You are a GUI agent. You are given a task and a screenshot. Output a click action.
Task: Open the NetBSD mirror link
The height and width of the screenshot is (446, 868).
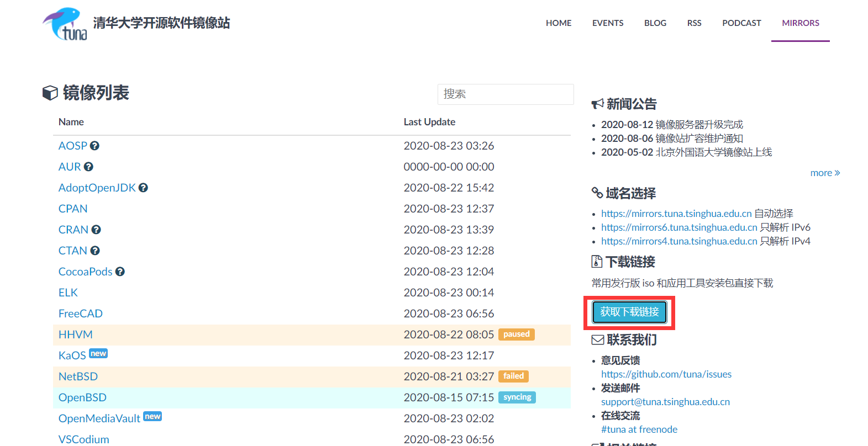[78, 376]
